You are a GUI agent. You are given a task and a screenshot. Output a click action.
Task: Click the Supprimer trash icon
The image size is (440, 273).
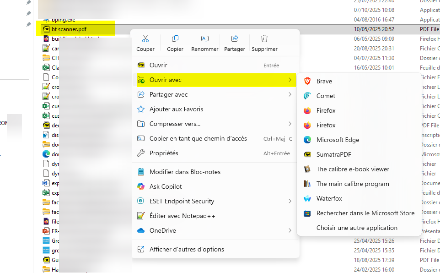click(x=264, y=39)
